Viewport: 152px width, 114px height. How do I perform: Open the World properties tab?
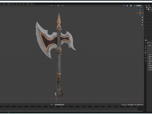(x=145, y=55)
